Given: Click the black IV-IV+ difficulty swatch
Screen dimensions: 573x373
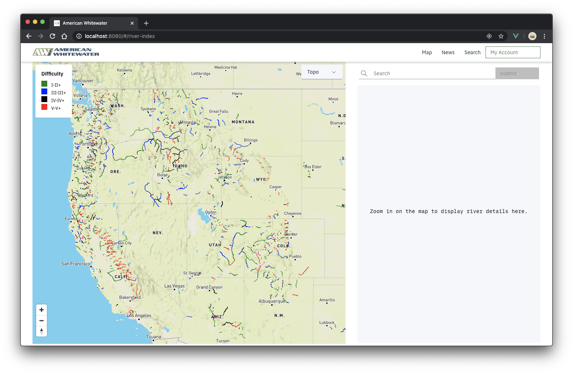Looking at the screenshot, I should pyautogui.click(x=44, y=100).
